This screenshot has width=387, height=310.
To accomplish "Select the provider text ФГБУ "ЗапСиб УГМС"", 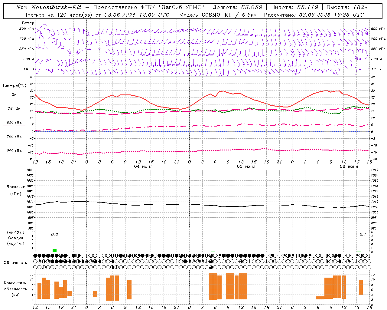I will tap(173, 7).
